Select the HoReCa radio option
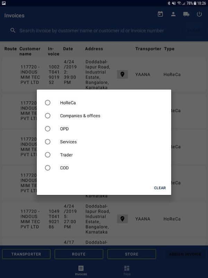Image resolution: width=208 pixels, height=278 pixels. (48, 103)
